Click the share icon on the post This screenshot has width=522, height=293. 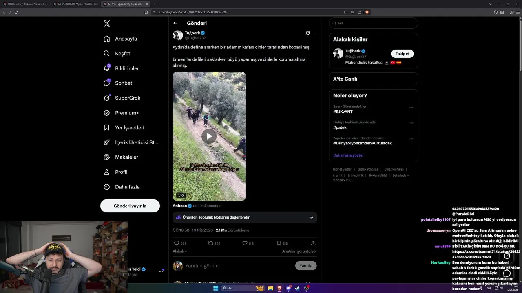coord(313,243)
